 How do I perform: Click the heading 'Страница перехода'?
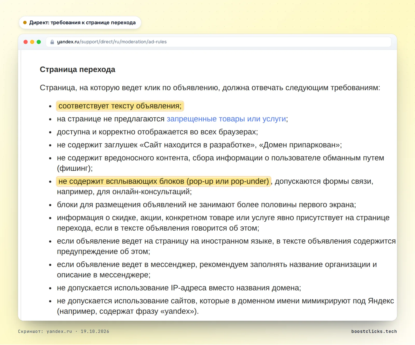78,69
